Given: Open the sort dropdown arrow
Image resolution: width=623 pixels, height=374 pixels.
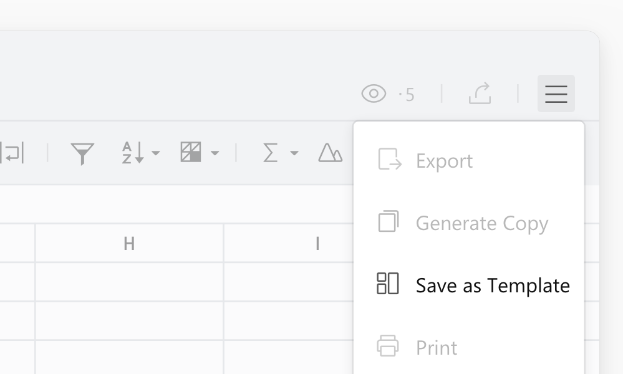Looking at the screenshot, I should point(156,153).
